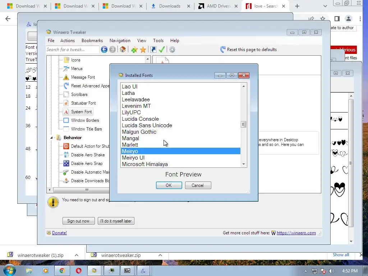Open the View menu
The width and height of the screenshot is (368, 276).
[x=142, y=41]
